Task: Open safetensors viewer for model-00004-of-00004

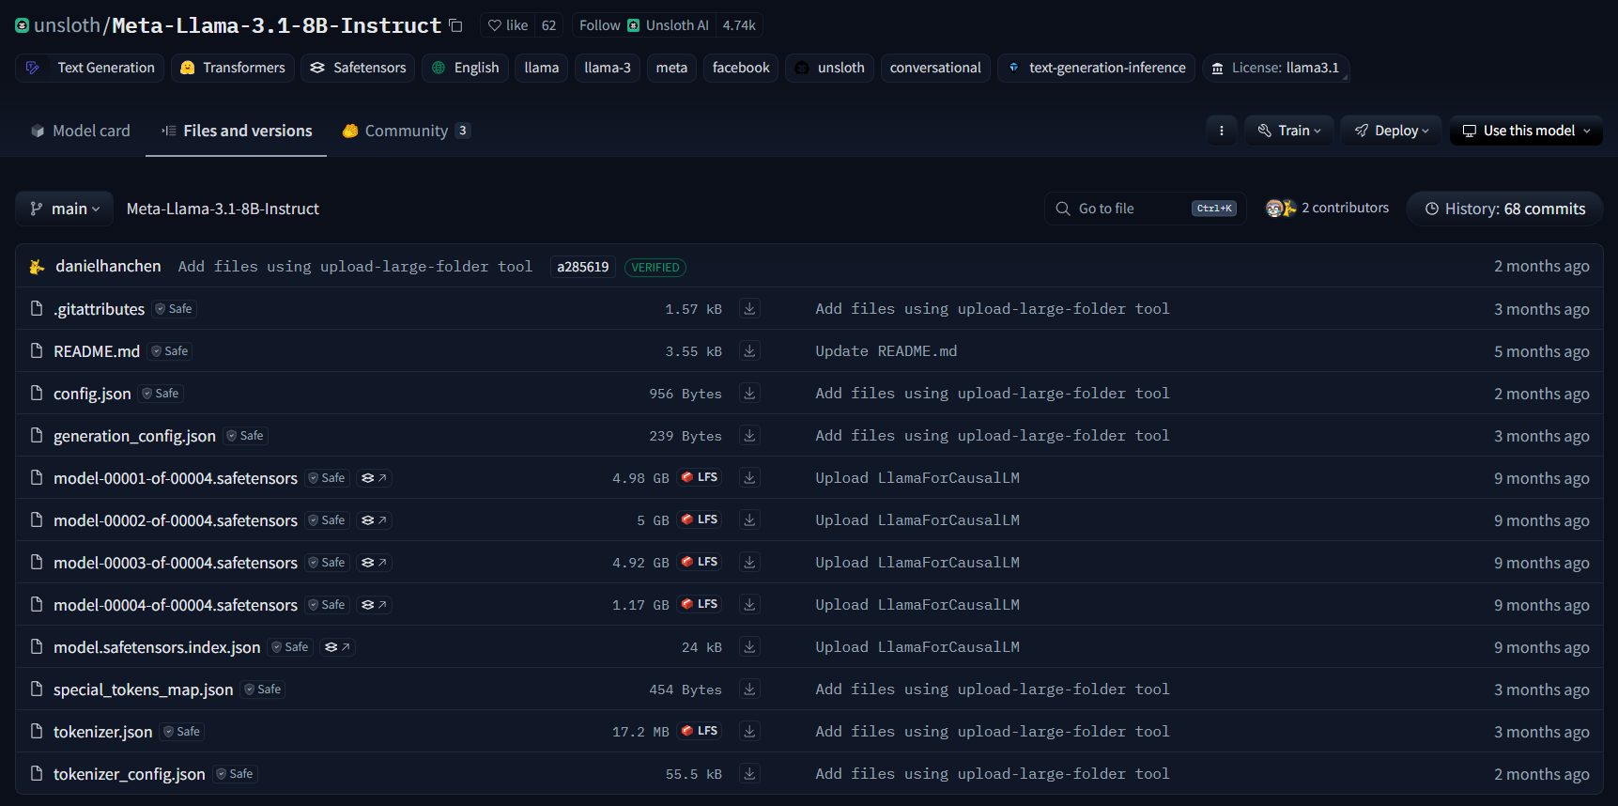Action: 374,605
